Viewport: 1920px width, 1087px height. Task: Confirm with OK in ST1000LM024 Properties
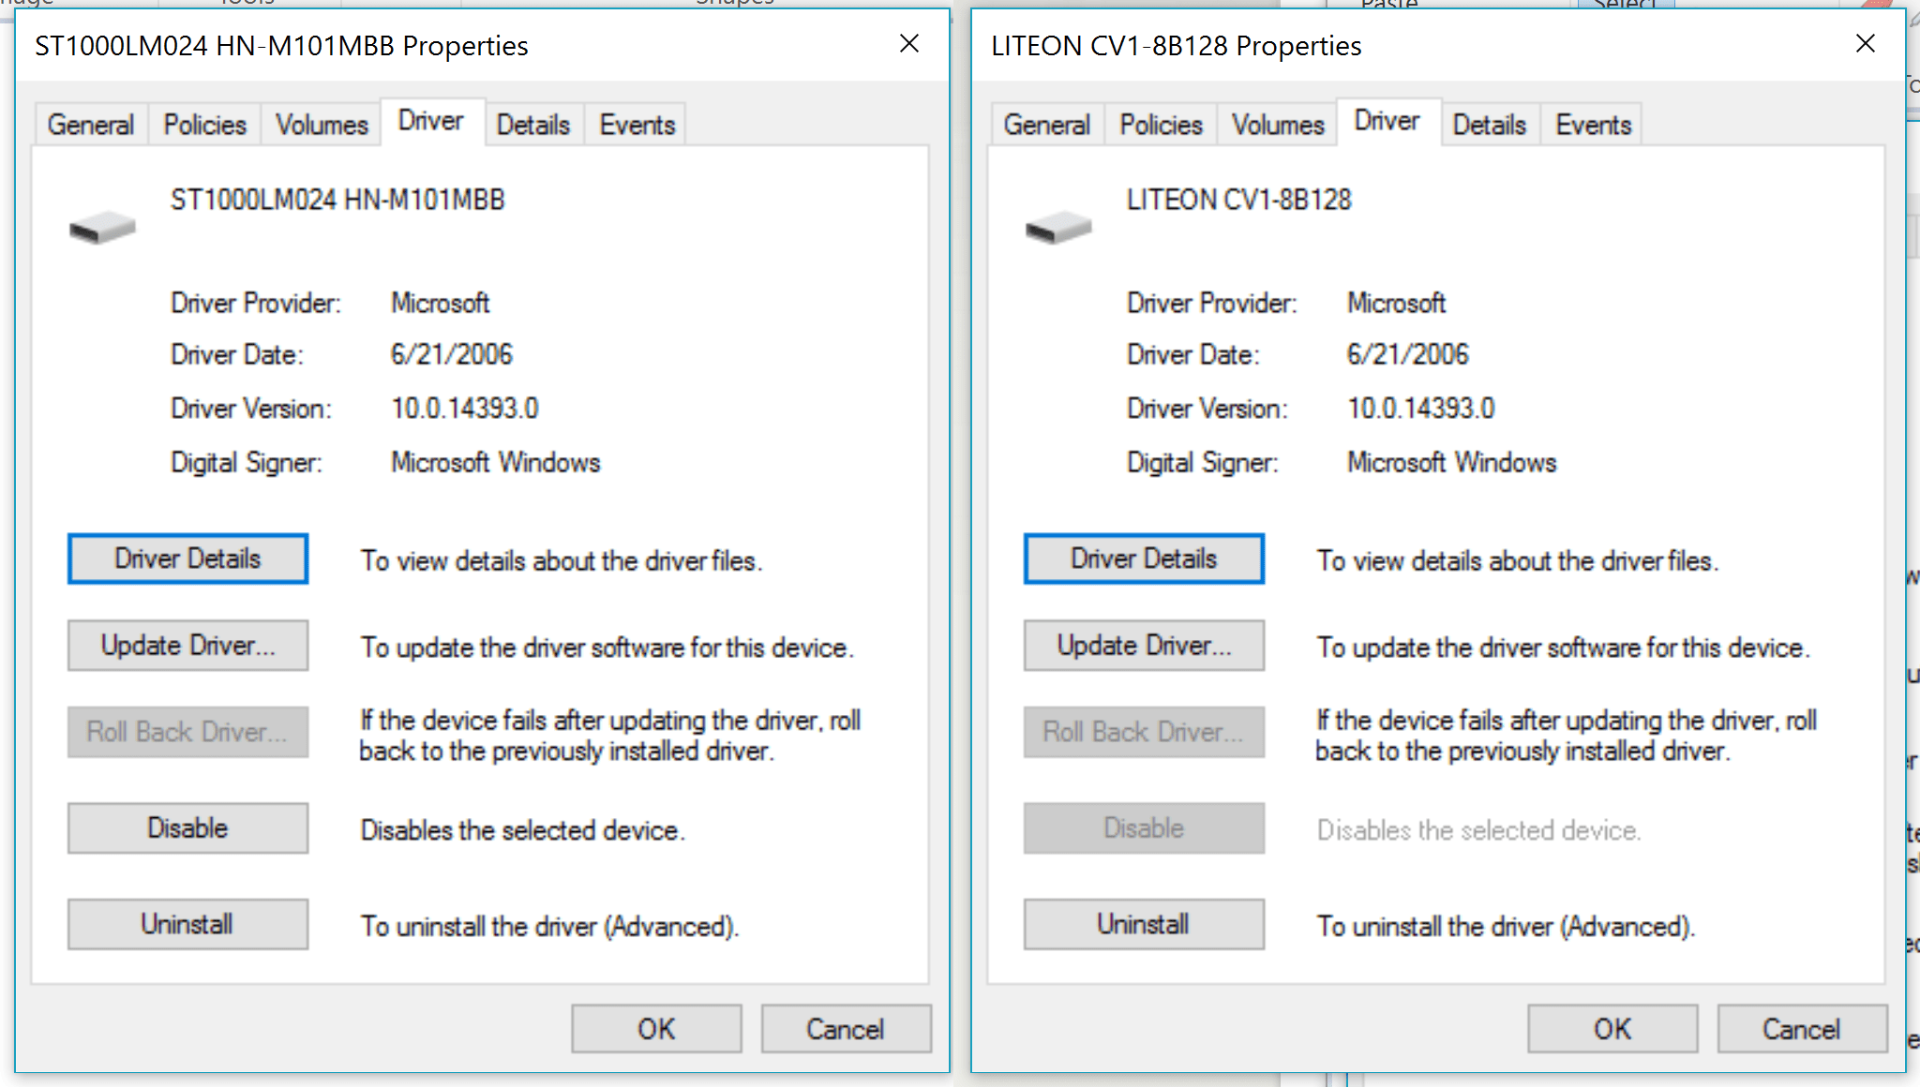pyautogui.click(x=655, y=1027)
